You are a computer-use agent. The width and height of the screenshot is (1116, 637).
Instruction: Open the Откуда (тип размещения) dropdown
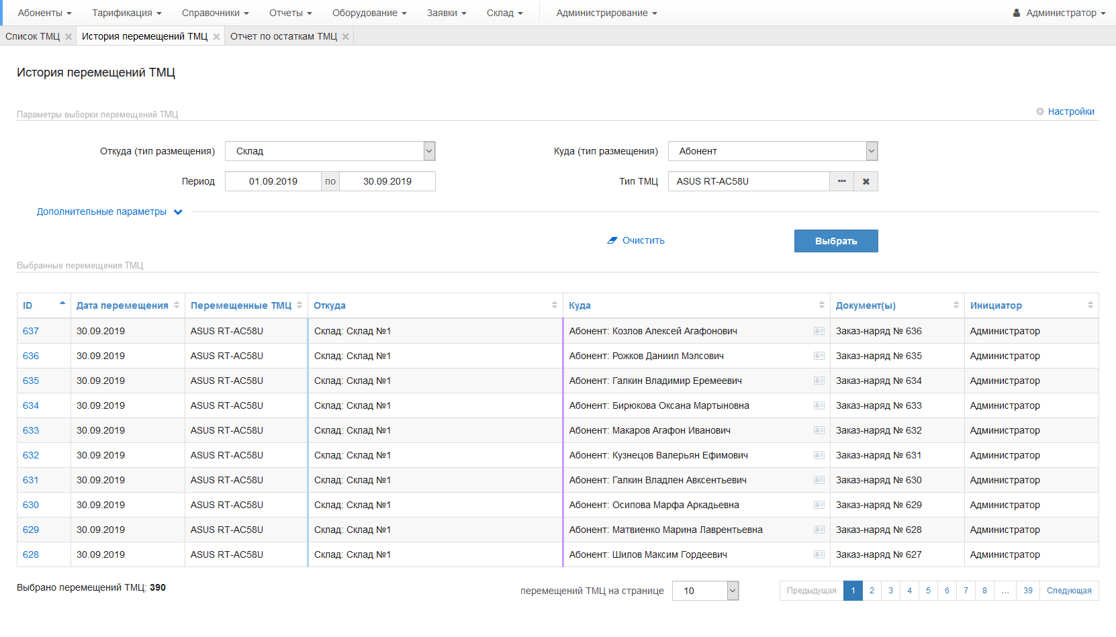pyautogui.click(x=330, y=151)
